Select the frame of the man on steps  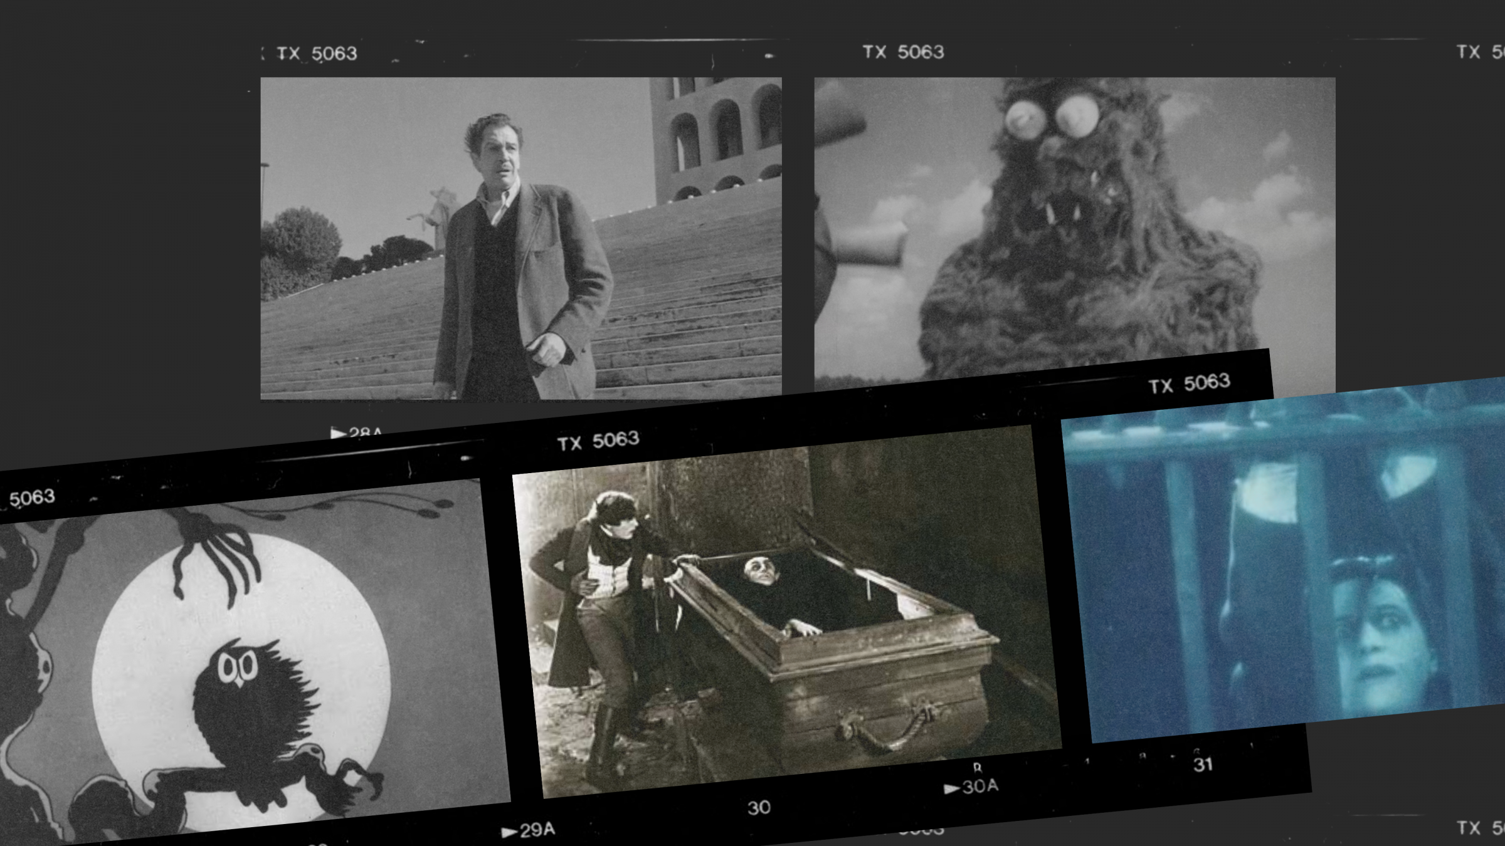click(x=520, y=238)
